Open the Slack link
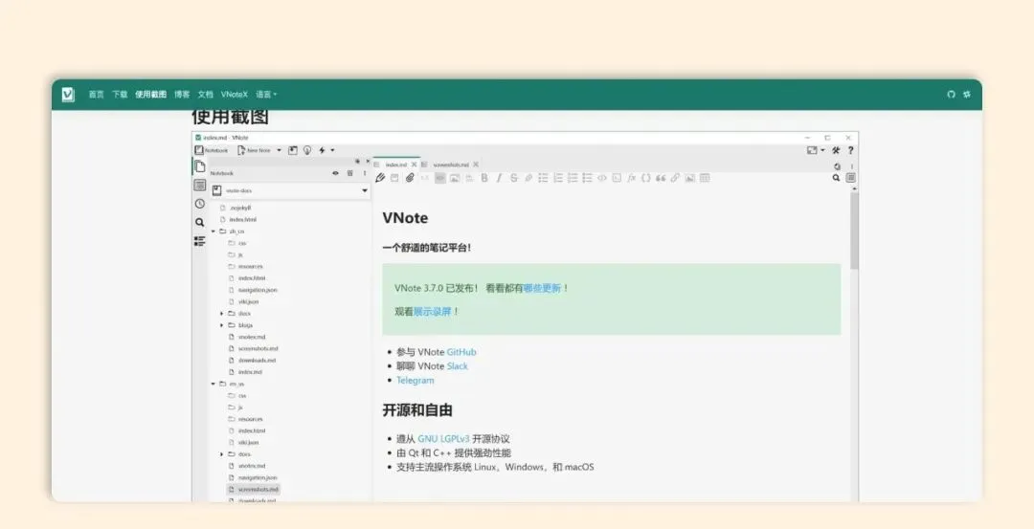 point(458,366)
